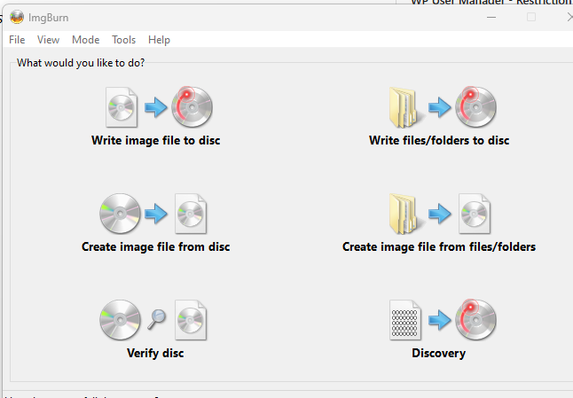Screen dimensions: 573x398
Task: Click the Write image file to disc icon
Action: point(160,107)
